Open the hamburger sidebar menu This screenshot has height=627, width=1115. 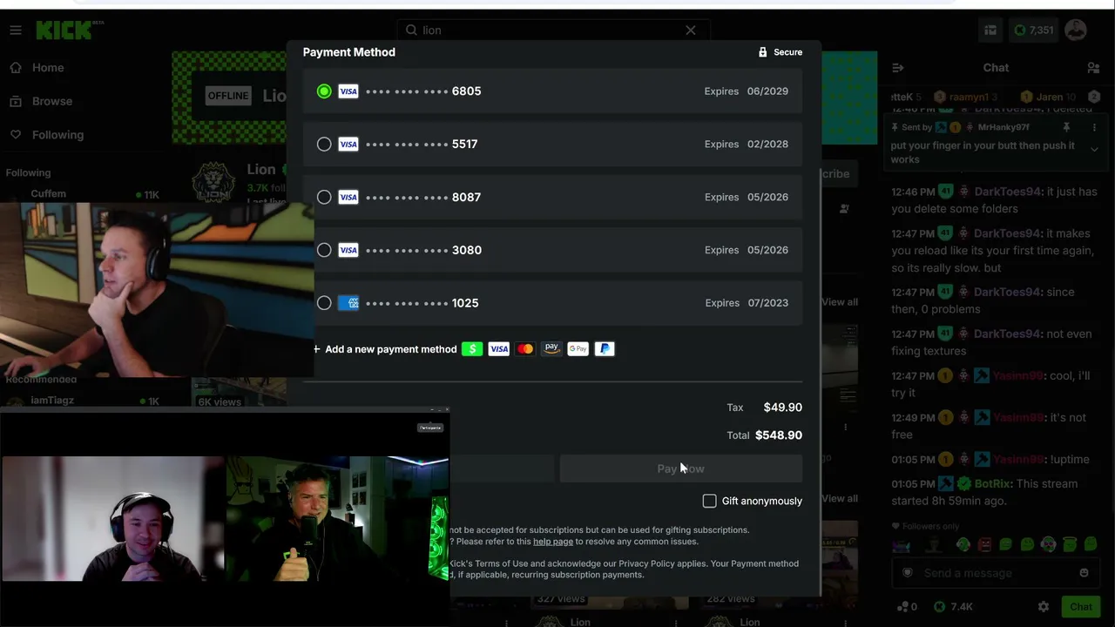click(16, 30)
